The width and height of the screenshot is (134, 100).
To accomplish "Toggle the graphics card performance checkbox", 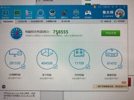I will tap(55, 67).
